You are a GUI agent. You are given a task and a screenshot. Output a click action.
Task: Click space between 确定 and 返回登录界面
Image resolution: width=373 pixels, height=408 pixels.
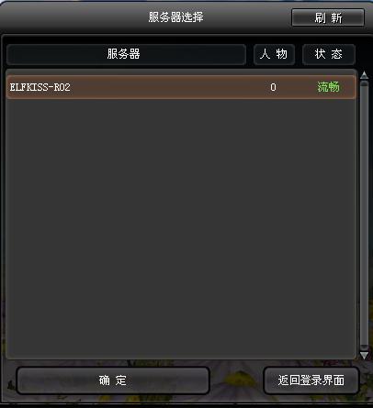click(236, 380)
